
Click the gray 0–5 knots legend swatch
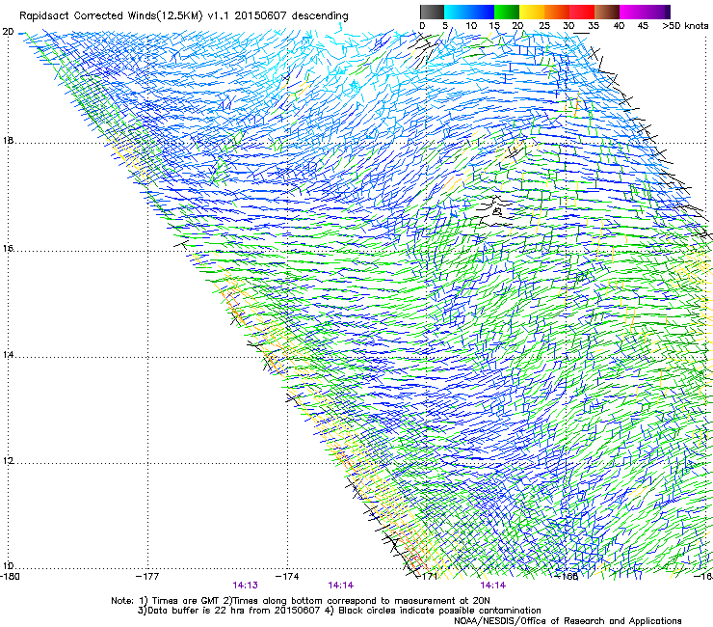tap(432, 12)
